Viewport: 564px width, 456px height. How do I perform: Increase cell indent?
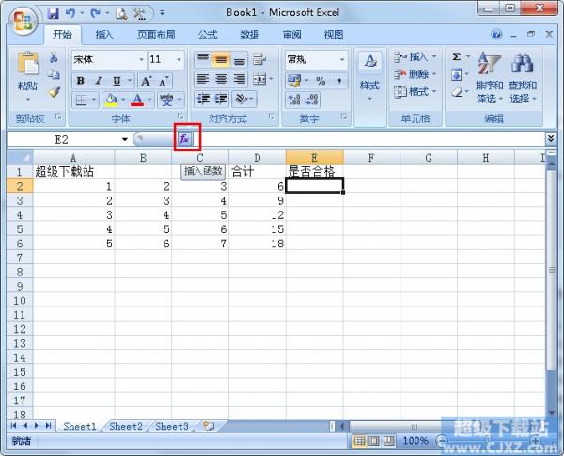click(221, 99)
